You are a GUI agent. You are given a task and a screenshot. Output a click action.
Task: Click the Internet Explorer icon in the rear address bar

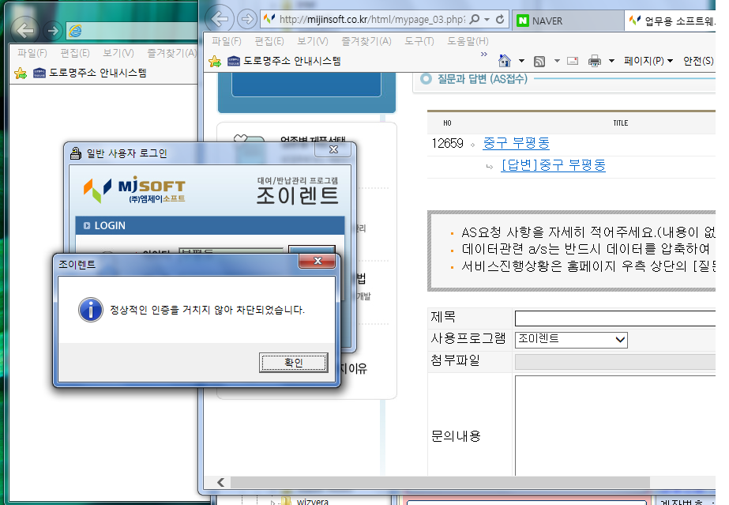point(75,31)
